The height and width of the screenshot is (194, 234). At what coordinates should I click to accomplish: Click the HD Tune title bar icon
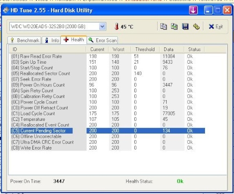click(x=6, y=10)
